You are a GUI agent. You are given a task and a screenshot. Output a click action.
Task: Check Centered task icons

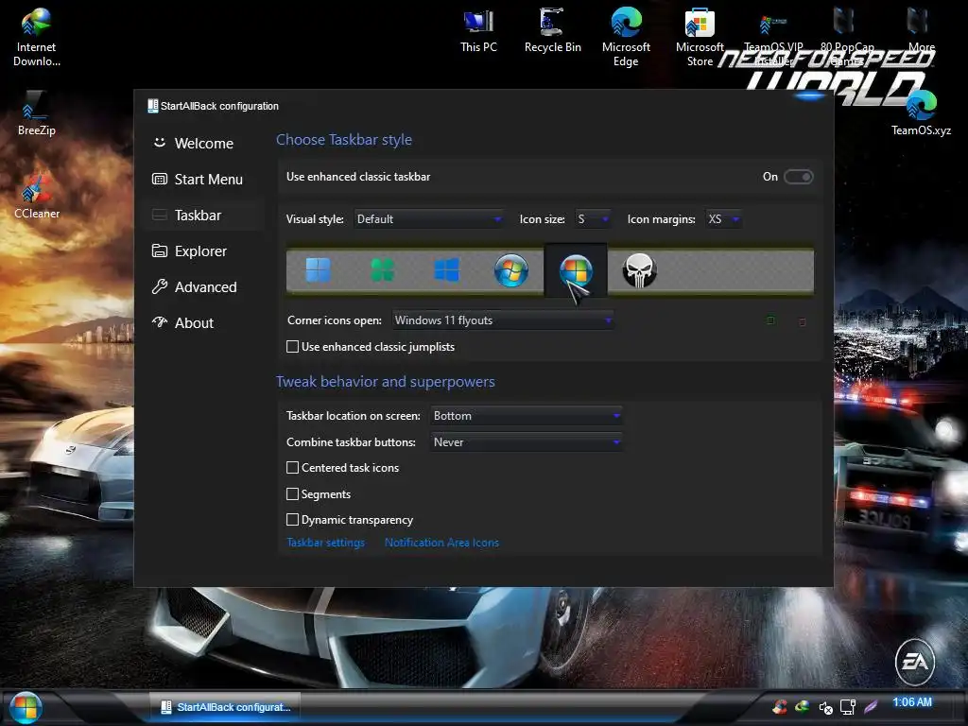point(293,468)
